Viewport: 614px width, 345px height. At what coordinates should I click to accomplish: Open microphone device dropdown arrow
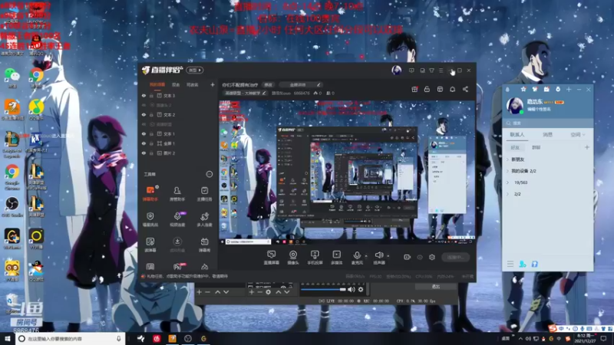click(366, 256)
